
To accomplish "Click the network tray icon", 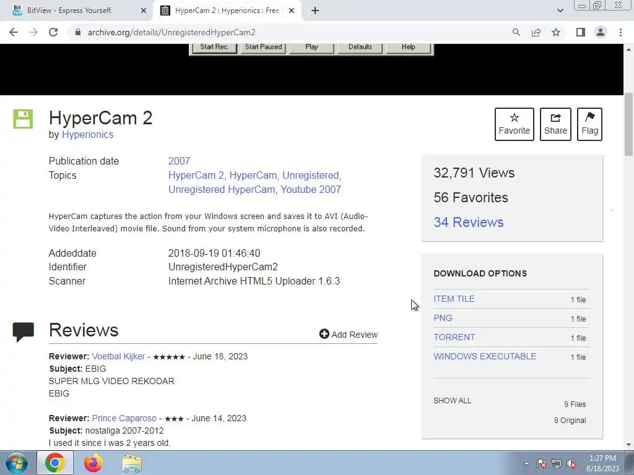I will tap(557, 463).
